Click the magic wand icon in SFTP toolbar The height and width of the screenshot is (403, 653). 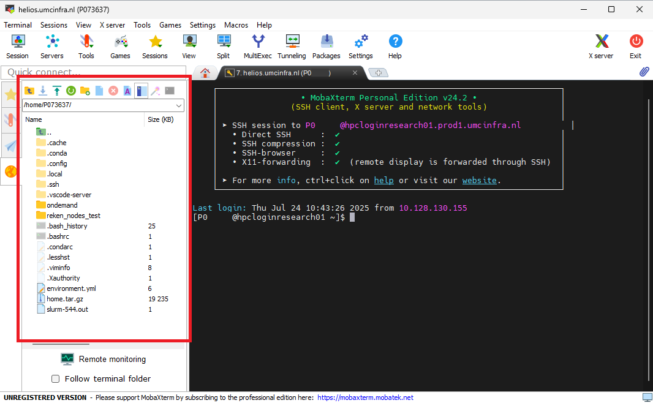click(156, 91)
